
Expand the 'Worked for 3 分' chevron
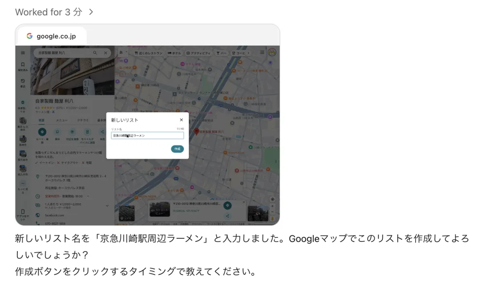pos(91,12)
